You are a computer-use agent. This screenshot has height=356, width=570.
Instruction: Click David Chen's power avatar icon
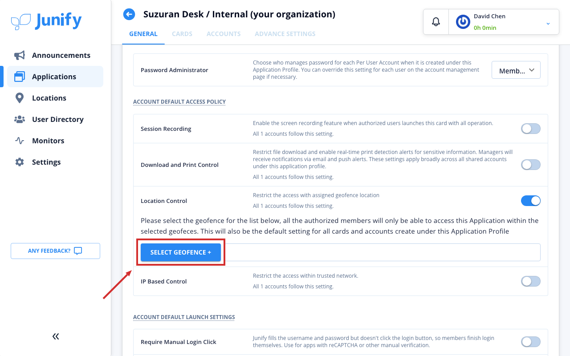[x=463, y=22]
